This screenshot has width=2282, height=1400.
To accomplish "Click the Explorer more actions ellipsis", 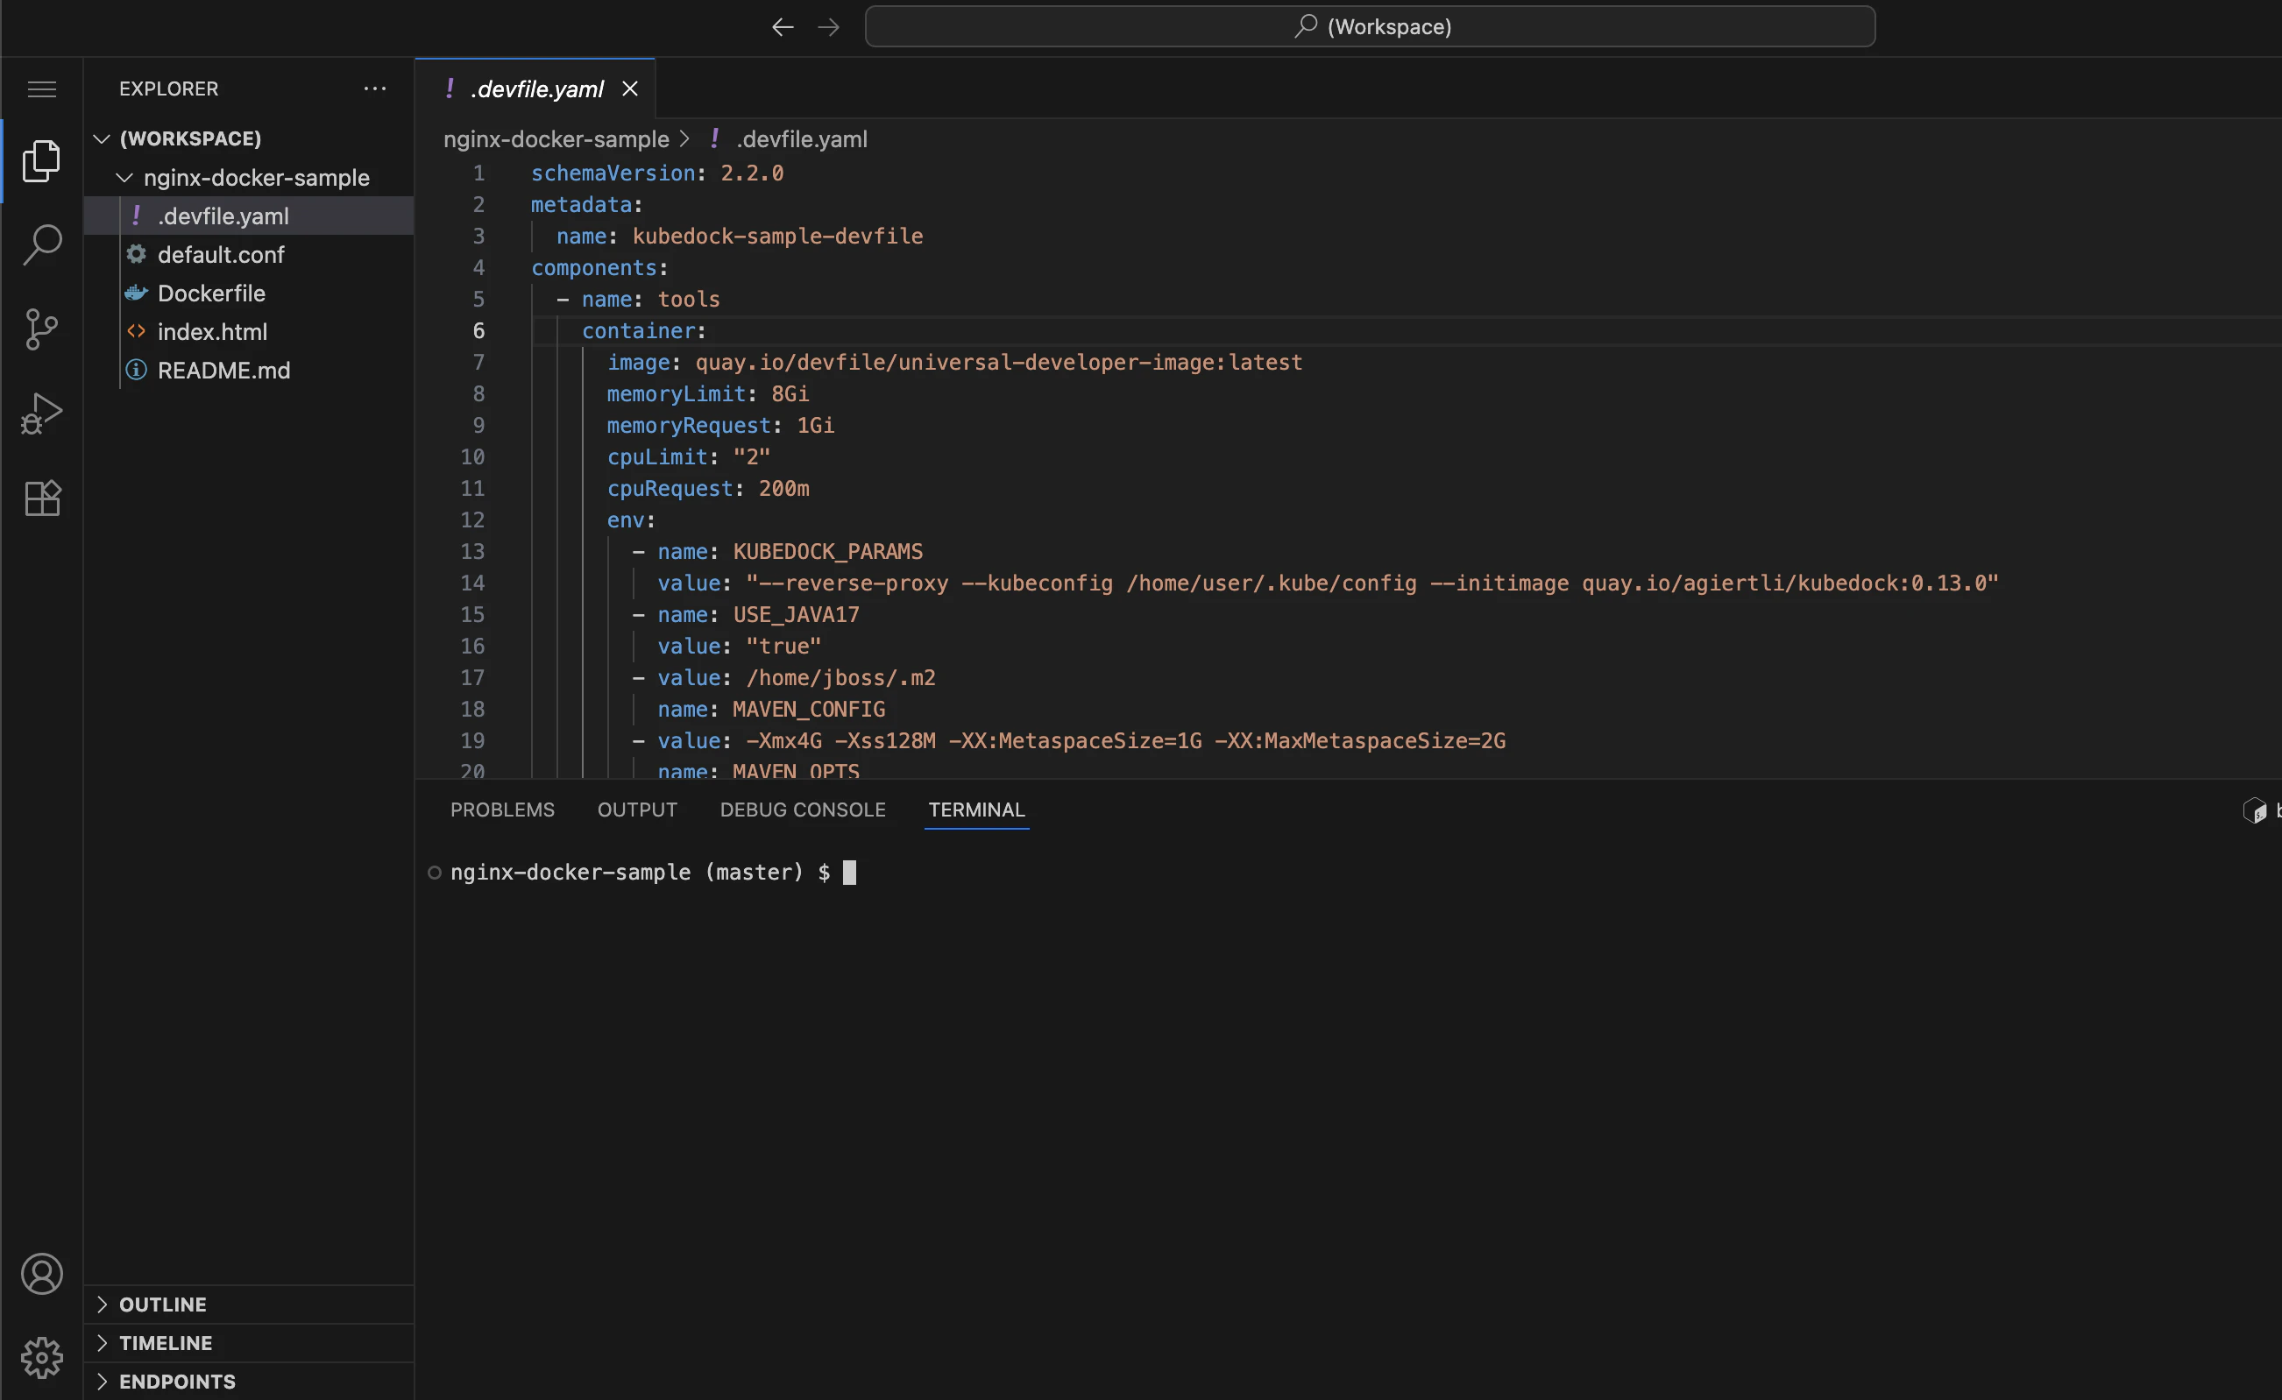I will [374, 88].
